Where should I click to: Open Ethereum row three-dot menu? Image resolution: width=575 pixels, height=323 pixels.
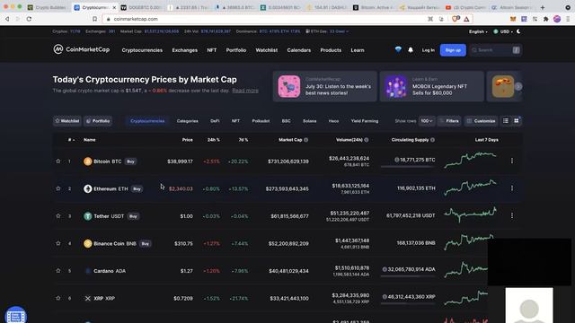(x=512, y=188)
